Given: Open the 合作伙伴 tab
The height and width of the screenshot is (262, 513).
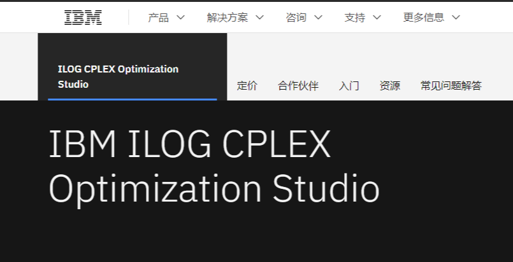Looking at the screenshot, I should coord(298,86).
